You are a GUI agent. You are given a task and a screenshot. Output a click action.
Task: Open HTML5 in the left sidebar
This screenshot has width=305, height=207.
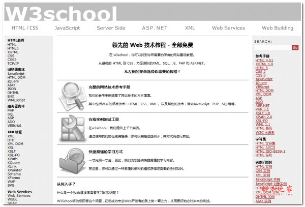point(13,48)
